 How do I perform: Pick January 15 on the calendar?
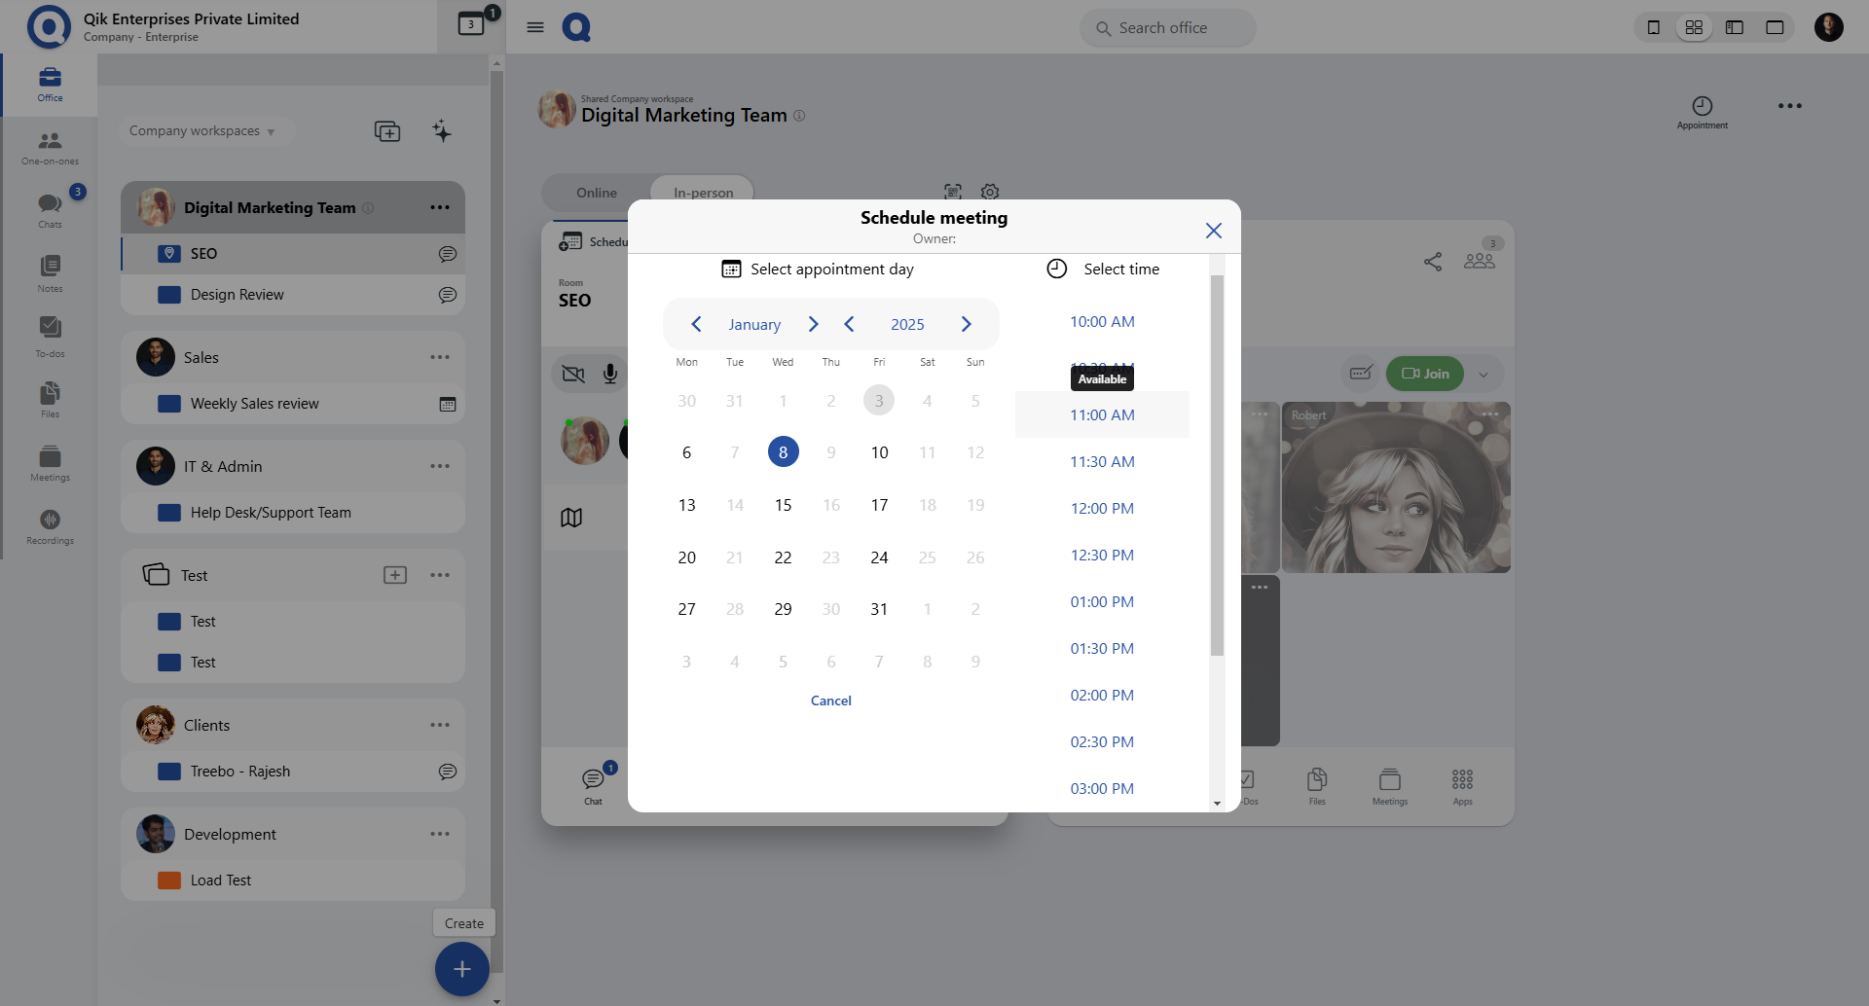[783, 505]
